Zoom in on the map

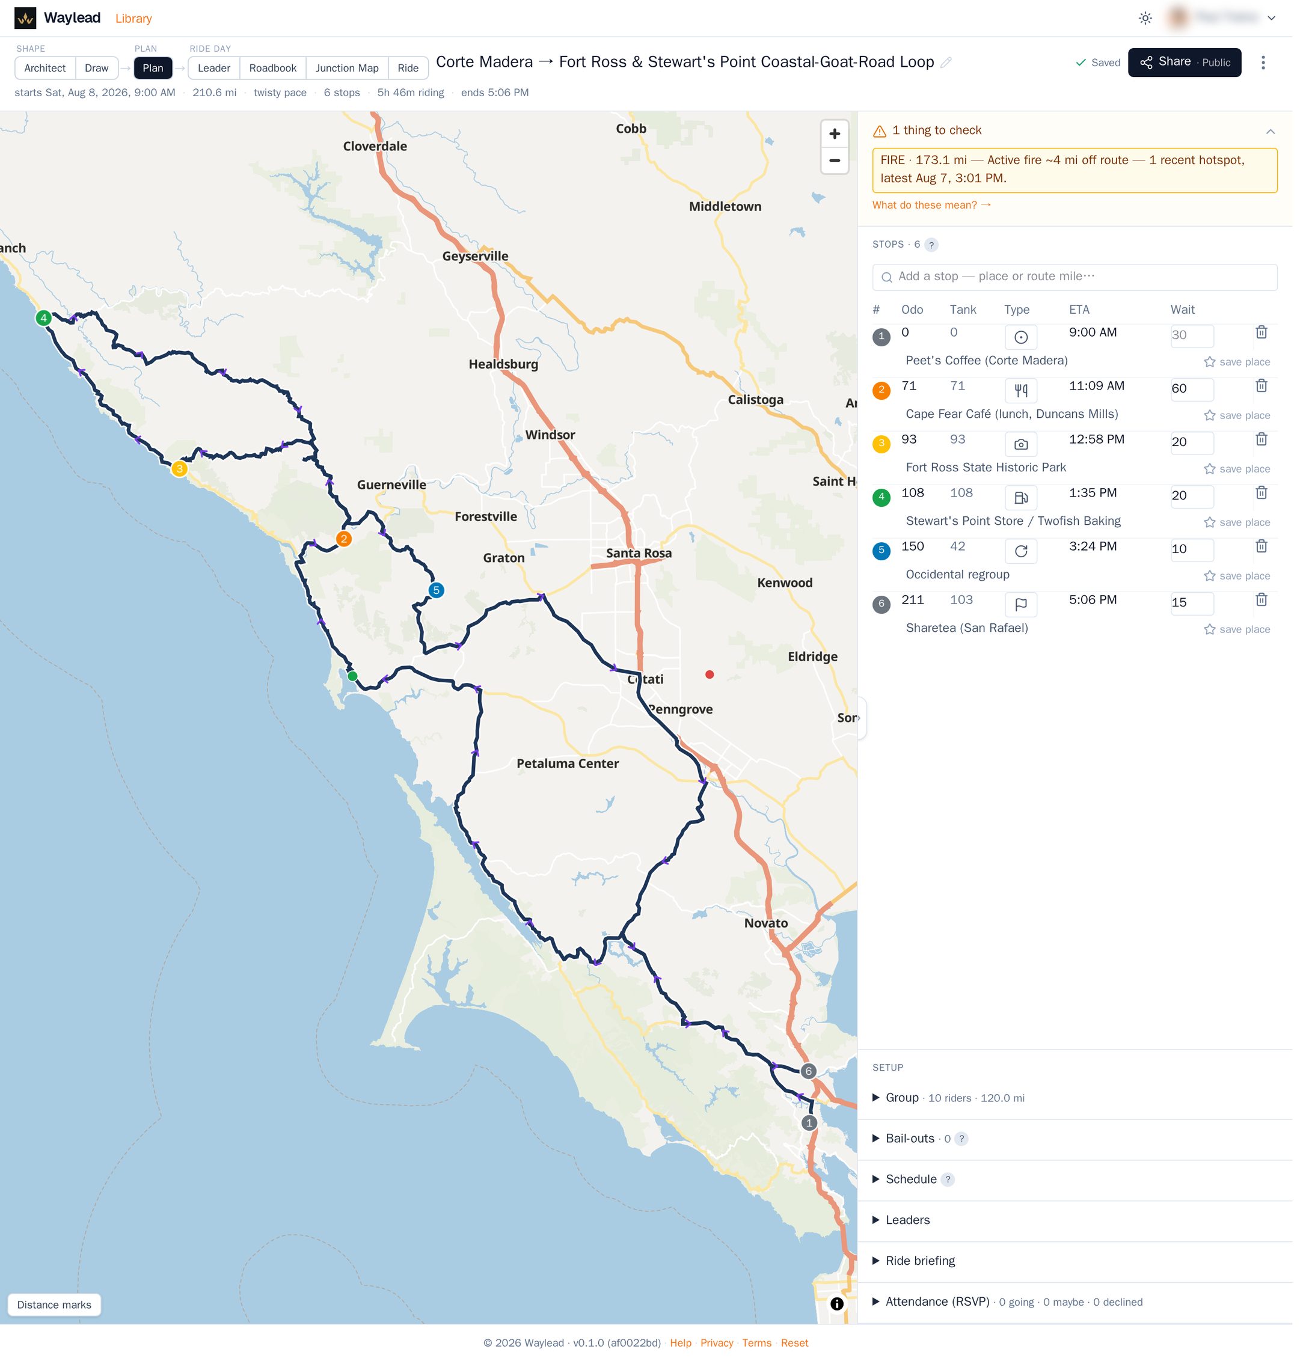(835, 133)
